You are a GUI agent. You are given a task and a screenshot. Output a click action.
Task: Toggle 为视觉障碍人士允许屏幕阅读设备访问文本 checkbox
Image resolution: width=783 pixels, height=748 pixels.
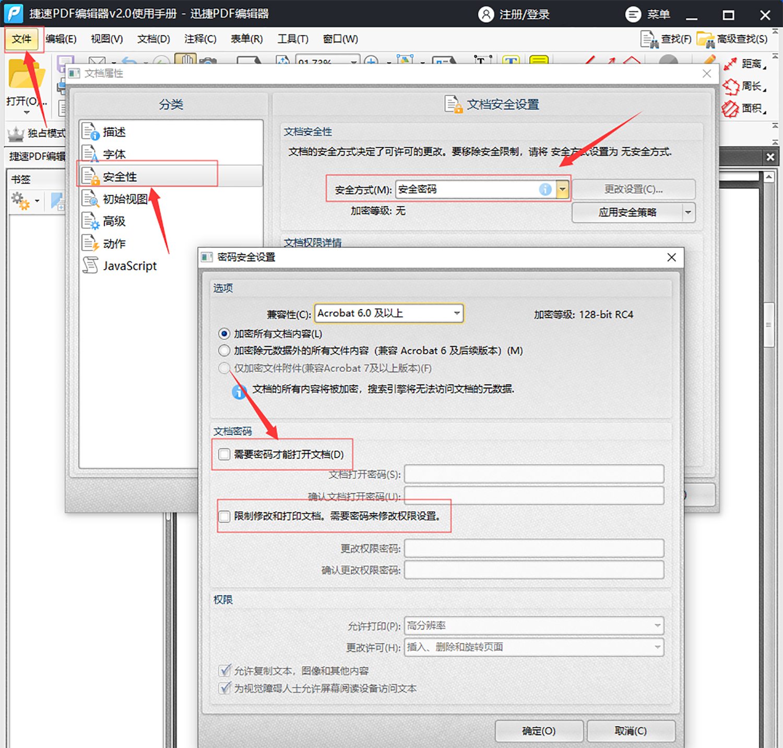[x=224, y=688]
